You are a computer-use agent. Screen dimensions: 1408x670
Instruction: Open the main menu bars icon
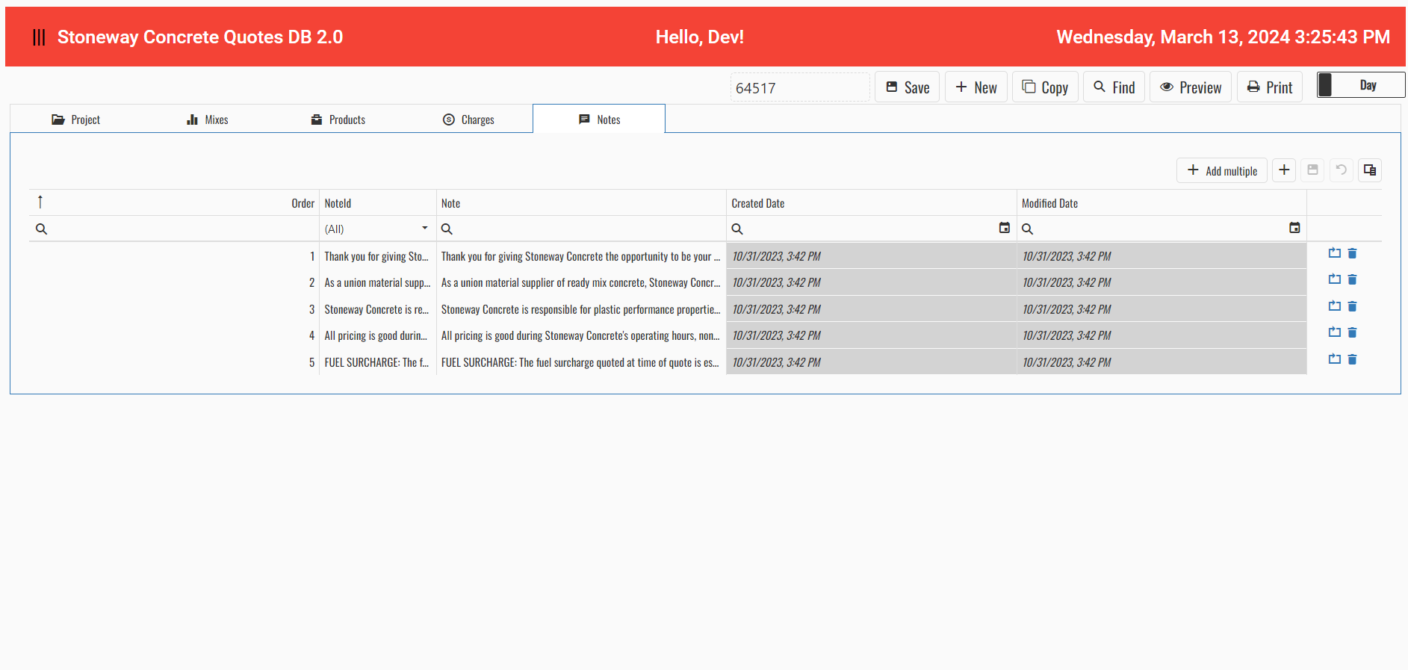pyautogui.click(x=40, y=37)
